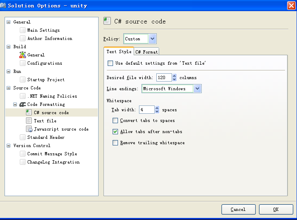This screenshot has height=220, width=297.
Task: Click the Cancel button
Action: coord(238,209)
